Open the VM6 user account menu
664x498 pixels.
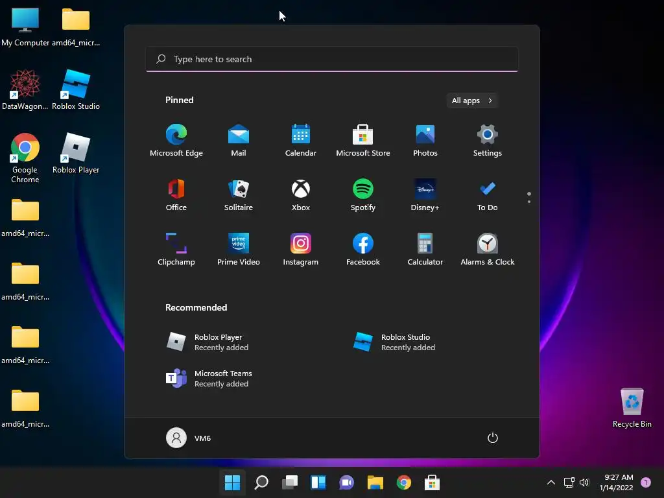click(x=189, y=438)
